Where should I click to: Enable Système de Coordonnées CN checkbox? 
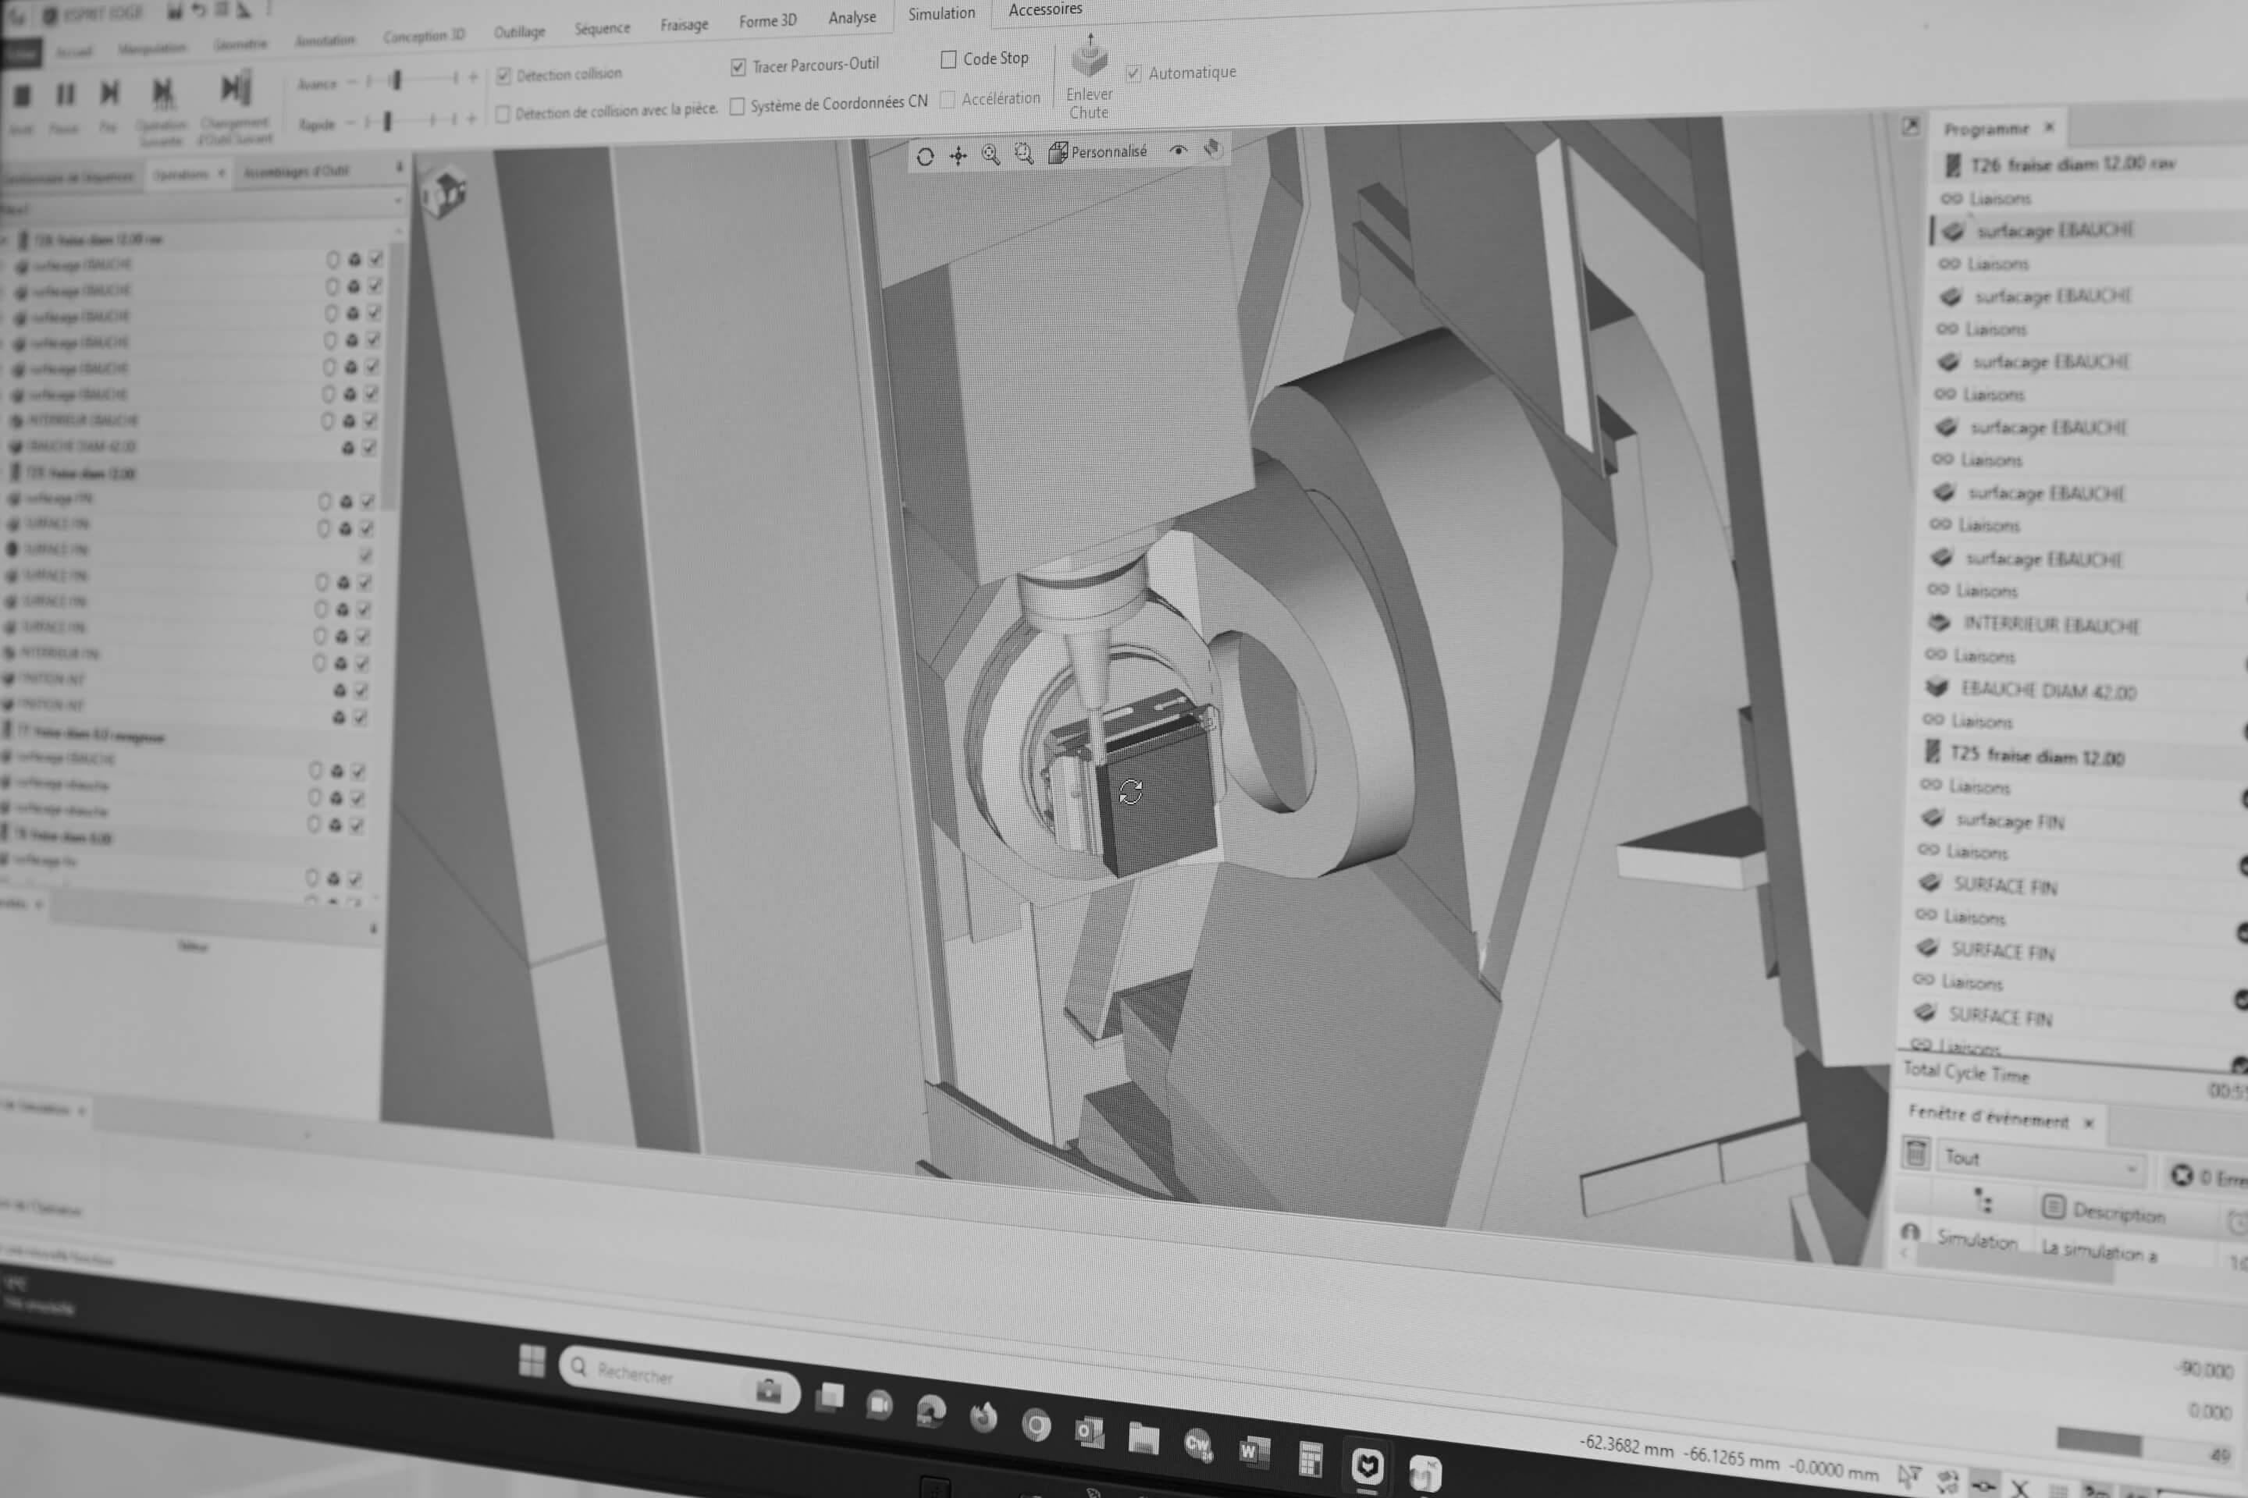tap(737, 106)
